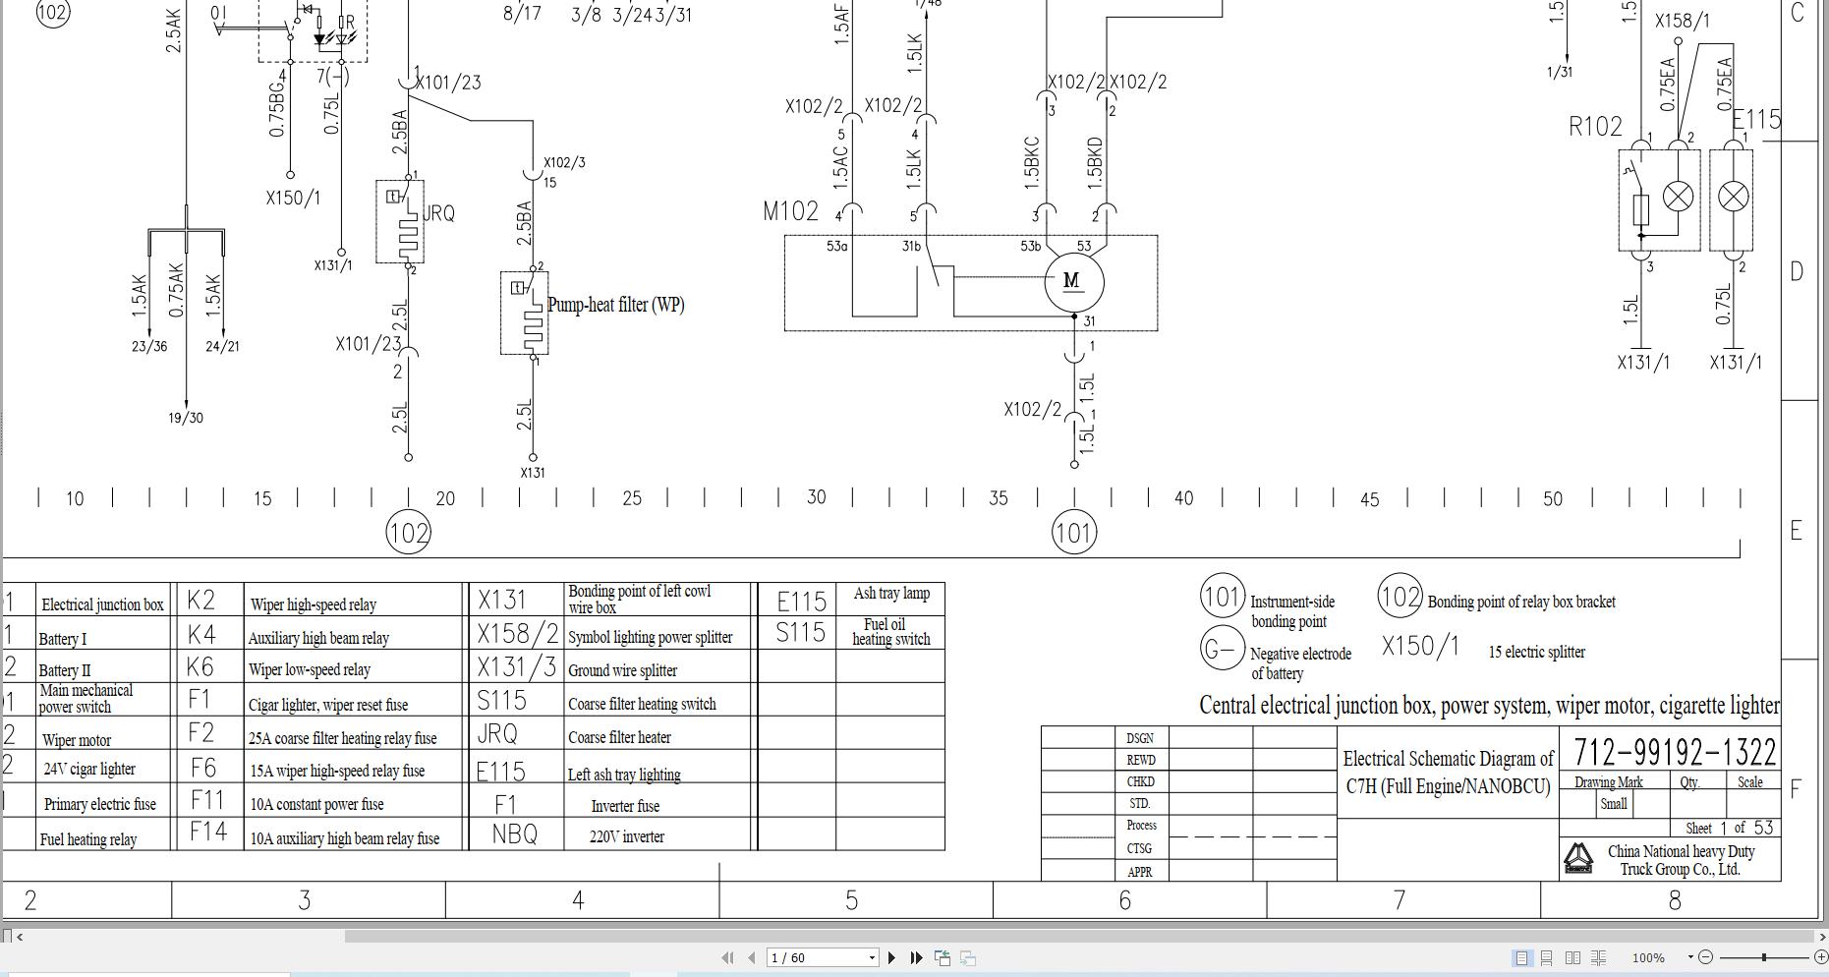Go to the previous page
This screenshot has height=977, width=1829.
(x=751, y=957)
